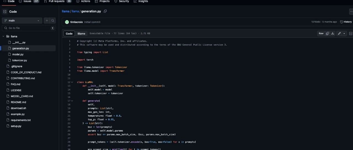Search this repository with magnifier button

[x=52, y=21]
